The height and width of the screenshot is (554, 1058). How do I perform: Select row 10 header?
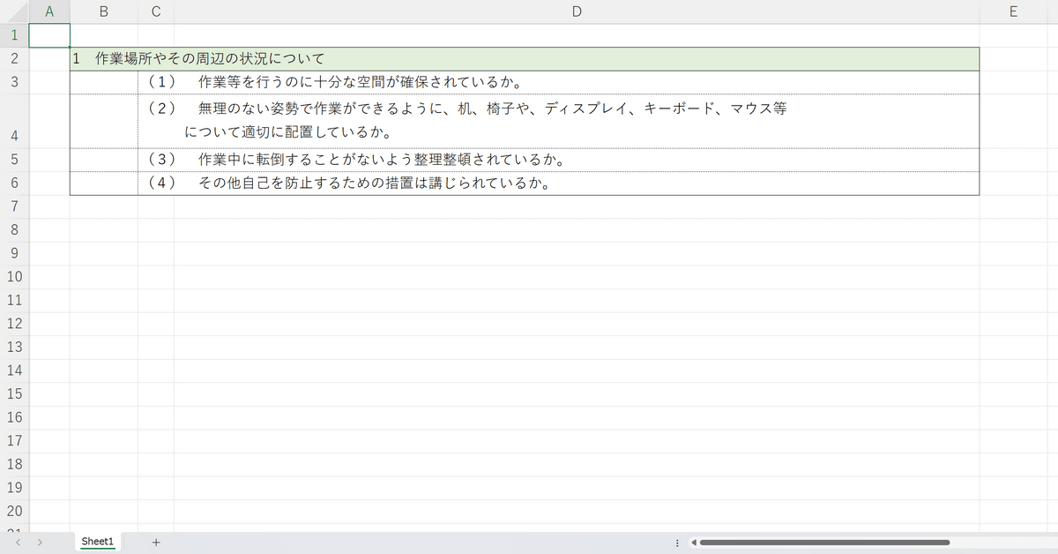[x=14, y=276]
